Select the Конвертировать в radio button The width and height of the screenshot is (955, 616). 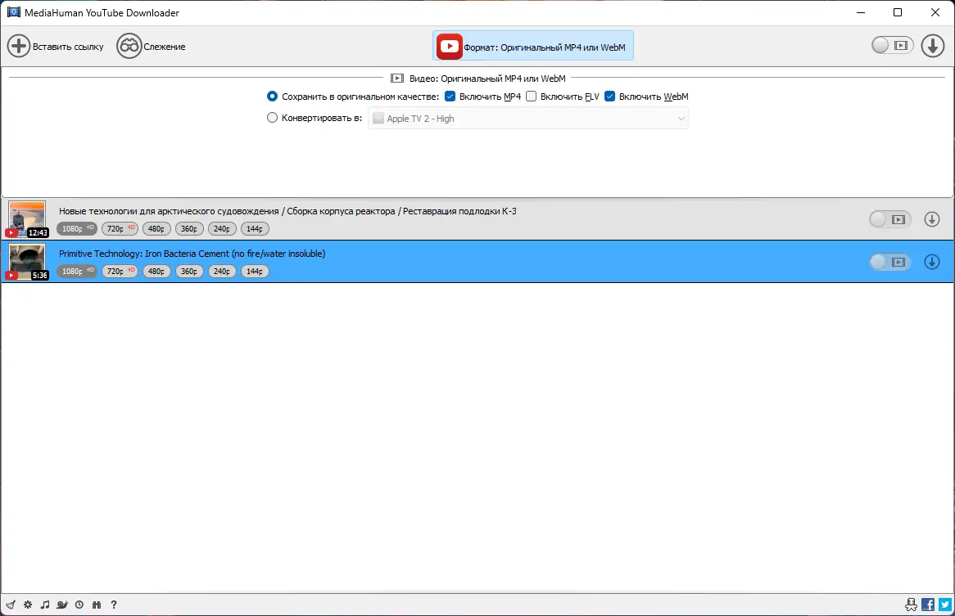coord(272,117)
